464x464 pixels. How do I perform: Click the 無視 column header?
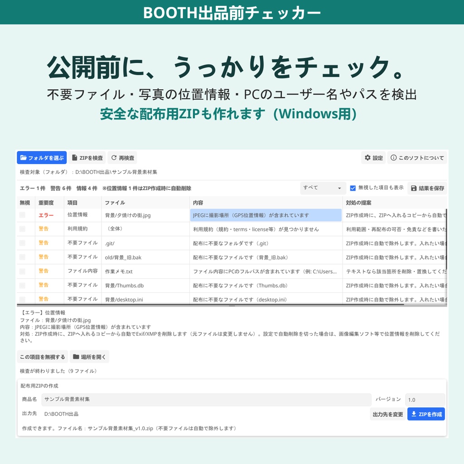click(x=26, y=203)
